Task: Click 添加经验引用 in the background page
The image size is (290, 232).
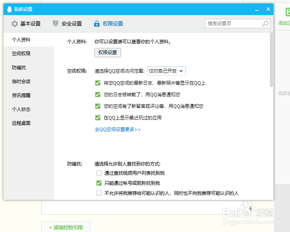Action: pyautogui.click(x=66, y=227)
